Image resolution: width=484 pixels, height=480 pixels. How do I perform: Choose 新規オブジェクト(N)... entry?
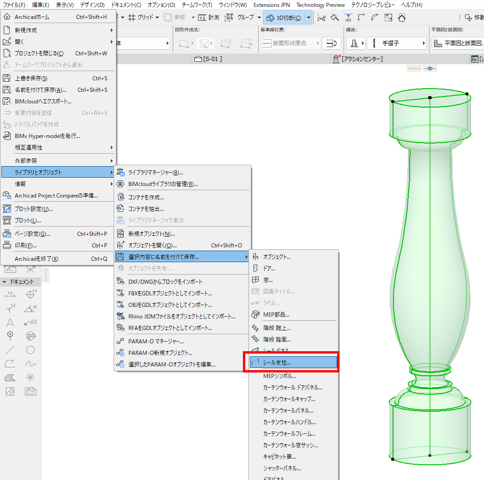182,234
